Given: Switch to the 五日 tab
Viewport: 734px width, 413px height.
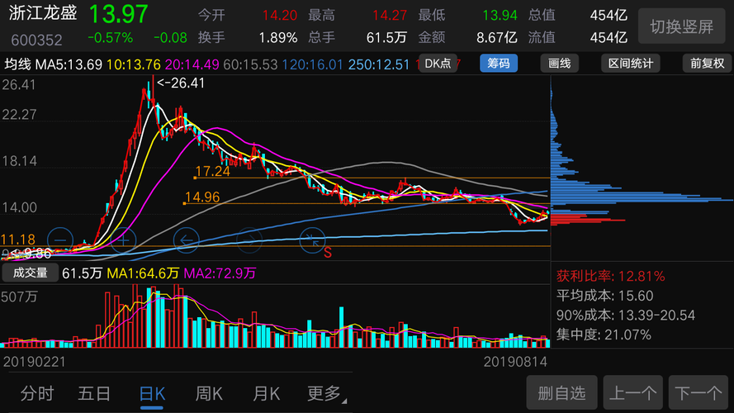Looking at the screenshot, I should coord(94,393).
